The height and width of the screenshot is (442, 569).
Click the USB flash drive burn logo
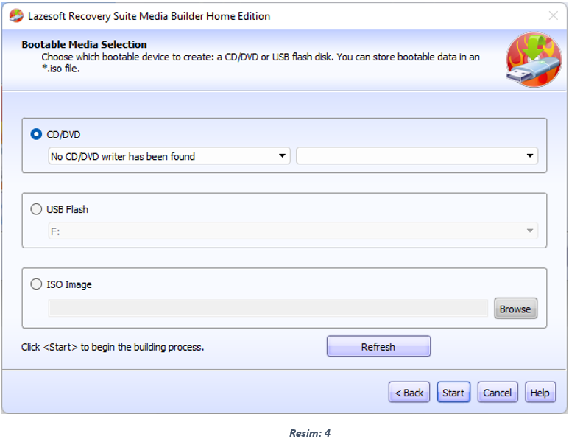click(x=533, y=60)
